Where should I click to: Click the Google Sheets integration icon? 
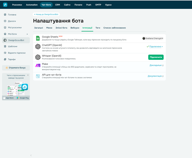pyautogui.click(x=38, y=38)
